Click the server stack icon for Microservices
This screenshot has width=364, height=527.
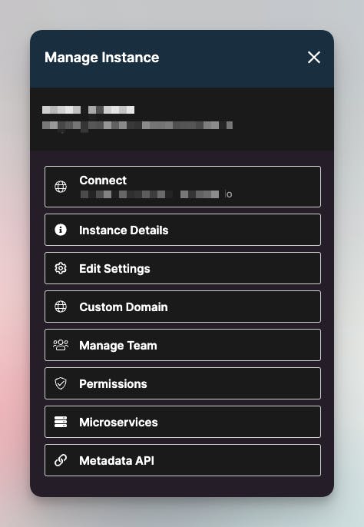tap(61, 422)
